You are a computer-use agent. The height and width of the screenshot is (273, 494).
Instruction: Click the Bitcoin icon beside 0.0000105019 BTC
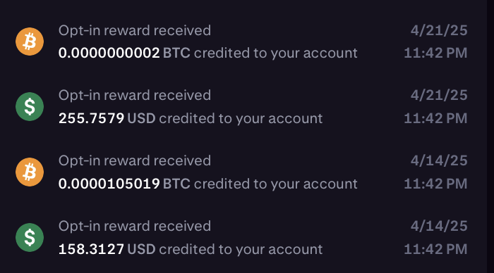tap(30, 172)
